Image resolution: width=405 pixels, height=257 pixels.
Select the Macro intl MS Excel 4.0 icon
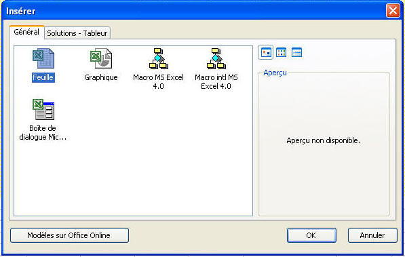(x=216, y=58)
